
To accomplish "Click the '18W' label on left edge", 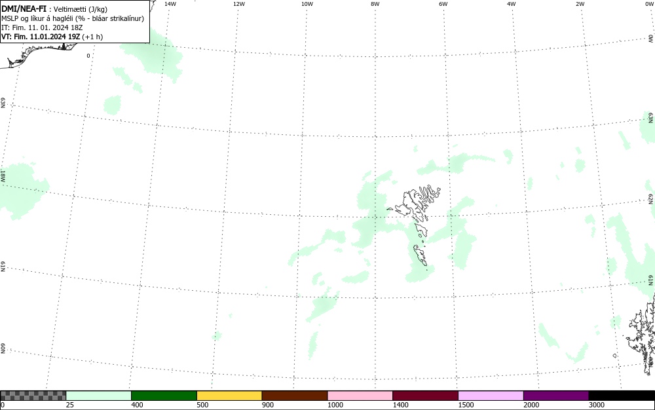I will click(3, 176).
